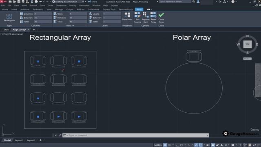
Task: Open the Annotate ribbon tab
Action: (25, 9)
